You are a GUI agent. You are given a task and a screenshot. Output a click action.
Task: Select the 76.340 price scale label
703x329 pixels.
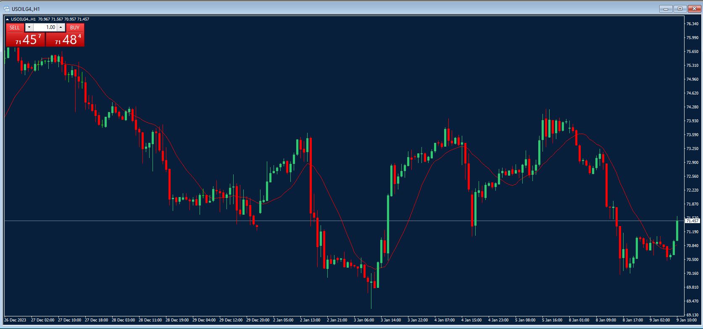click(692, 24)
